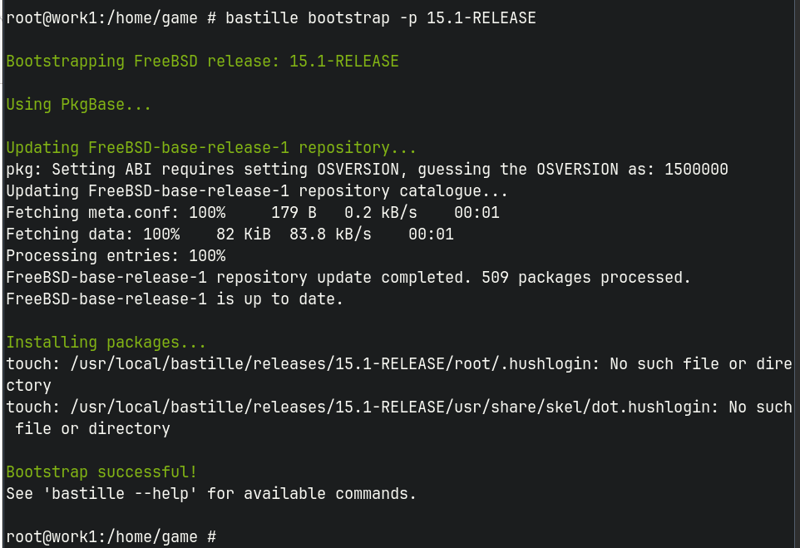Screen dimensions: 800x548
Task: Click the 'bastille bootstrap -p 15.1-RELEASE' command text
Action: pos(381,17)
